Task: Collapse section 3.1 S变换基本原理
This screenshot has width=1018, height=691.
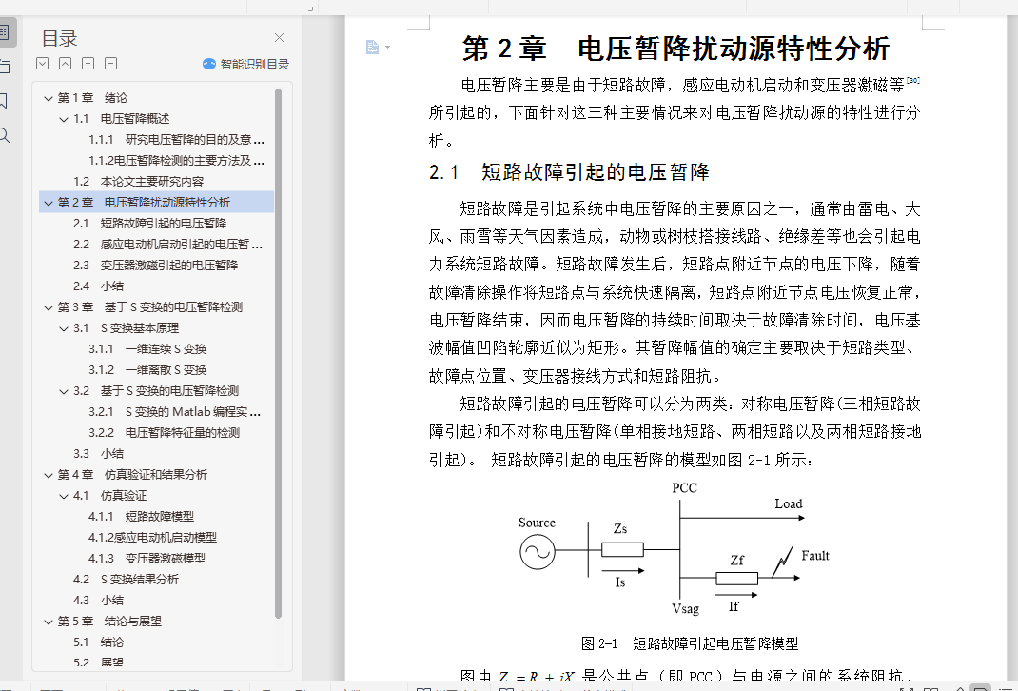Action: (x=64, y=328)
